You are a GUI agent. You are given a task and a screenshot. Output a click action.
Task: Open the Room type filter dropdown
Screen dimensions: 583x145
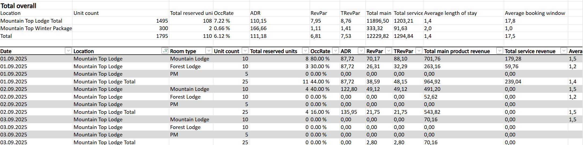[x=209, y=51]
